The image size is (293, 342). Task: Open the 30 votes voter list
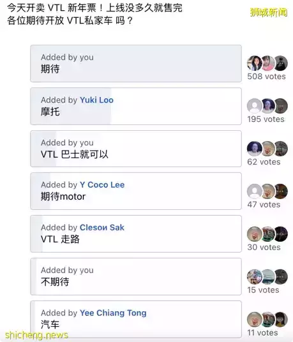click(264, 248)
